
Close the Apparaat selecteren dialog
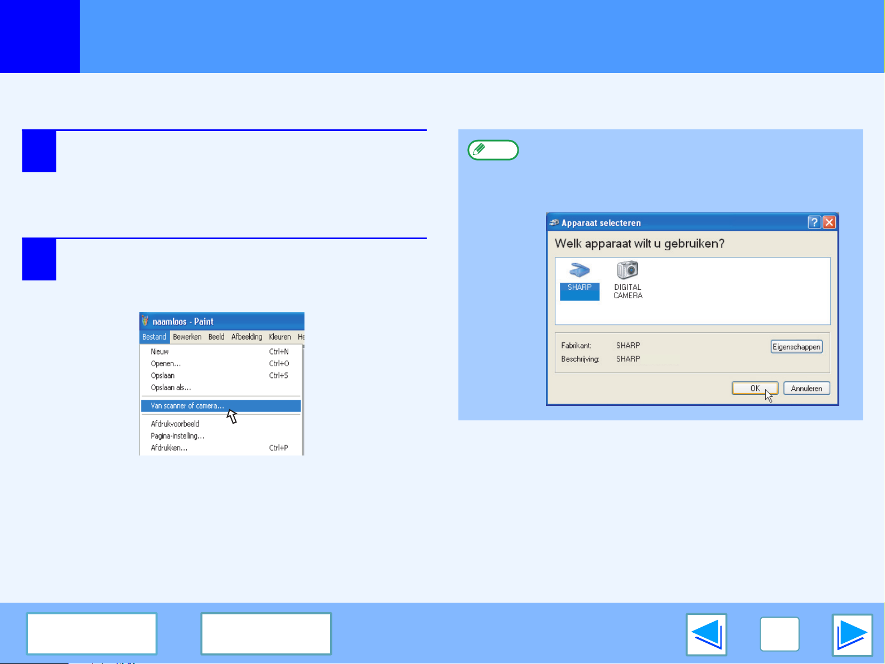click(829, 222)
